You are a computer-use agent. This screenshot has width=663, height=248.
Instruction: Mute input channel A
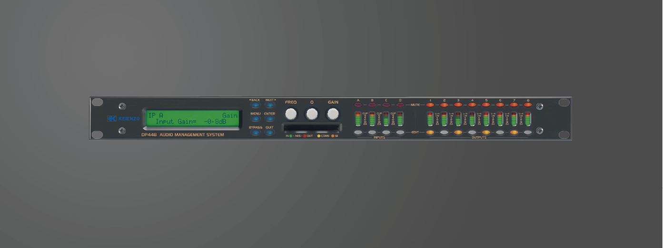pos(358,105)
